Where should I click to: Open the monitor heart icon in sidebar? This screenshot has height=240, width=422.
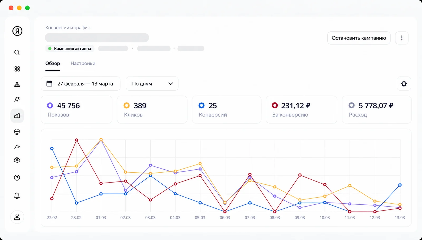point(17,132)
